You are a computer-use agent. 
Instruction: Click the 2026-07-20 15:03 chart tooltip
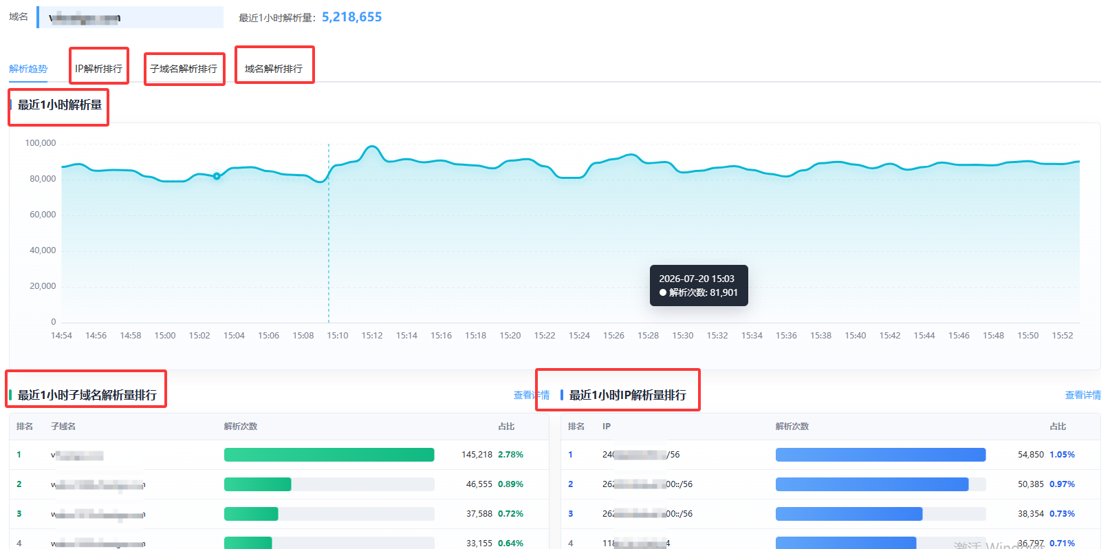699,286
